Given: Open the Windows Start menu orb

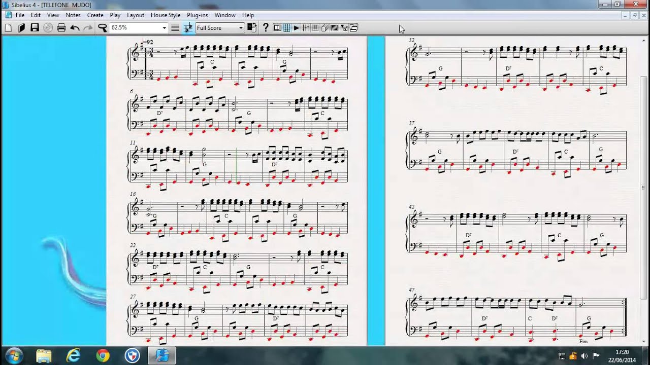Looking at the screenshot, I should click(14, 355).
